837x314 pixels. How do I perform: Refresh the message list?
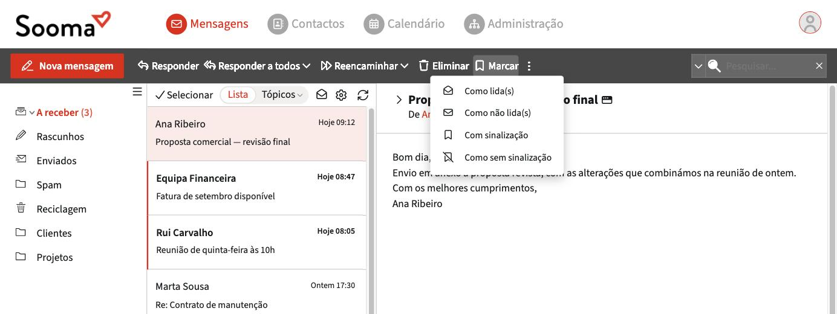click(x=363, y=95)
